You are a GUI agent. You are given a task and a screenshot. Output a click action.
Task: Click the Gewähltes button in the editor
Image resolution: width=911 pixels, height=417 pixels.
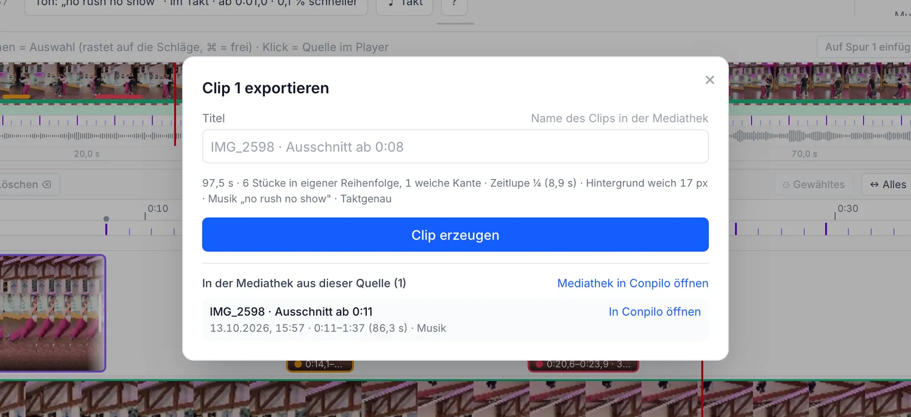(x=814, y=184)
